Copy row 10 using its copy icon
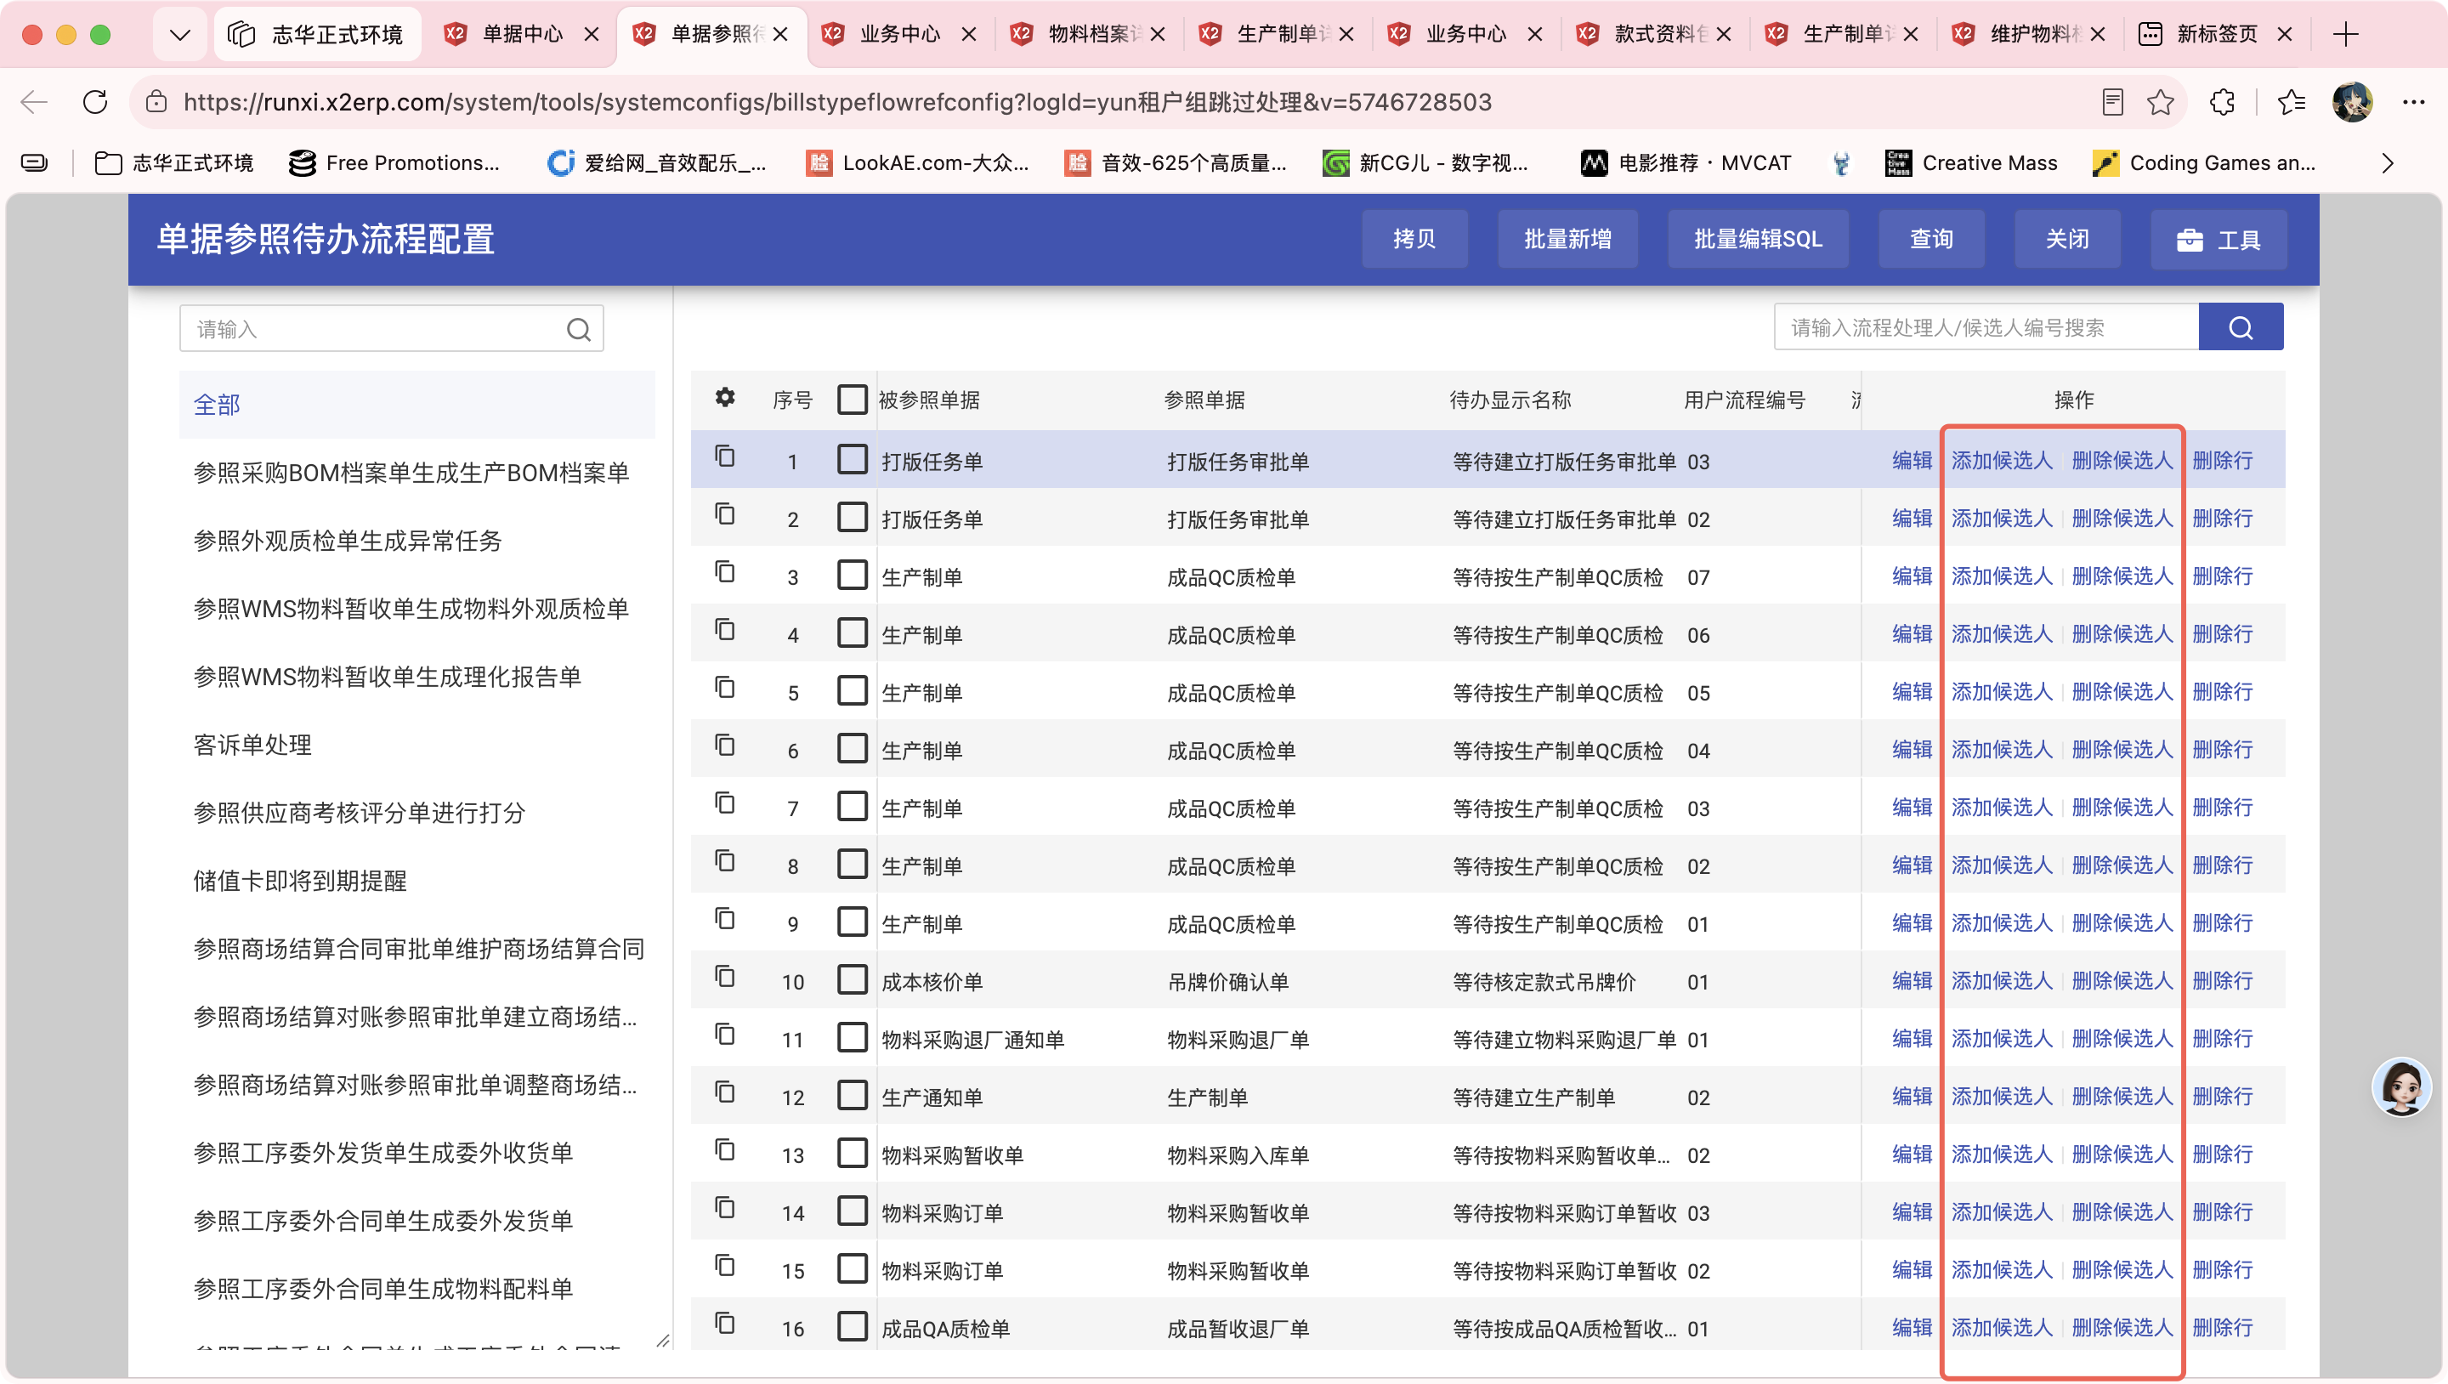The width and height of the screenshot is (2448, 1384). coord(725,977)
